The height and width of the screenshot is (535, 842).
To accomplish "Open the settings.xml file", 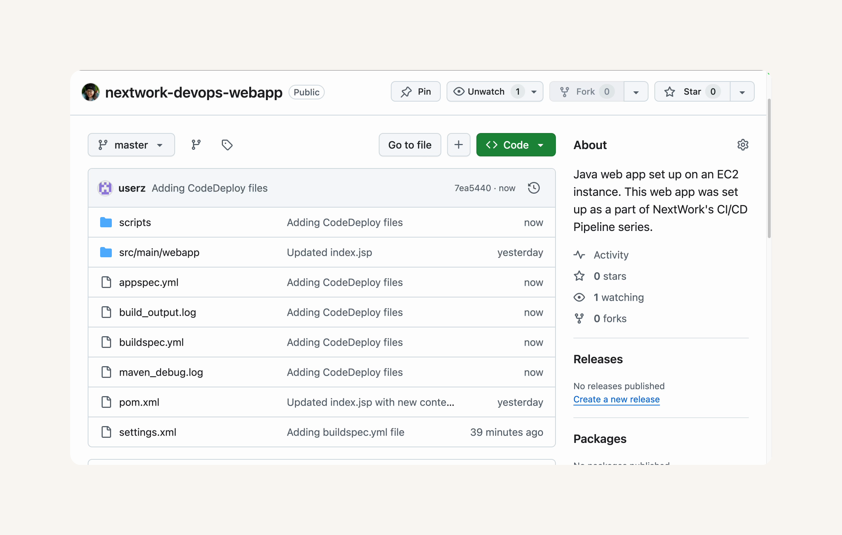I will (148, 432).
